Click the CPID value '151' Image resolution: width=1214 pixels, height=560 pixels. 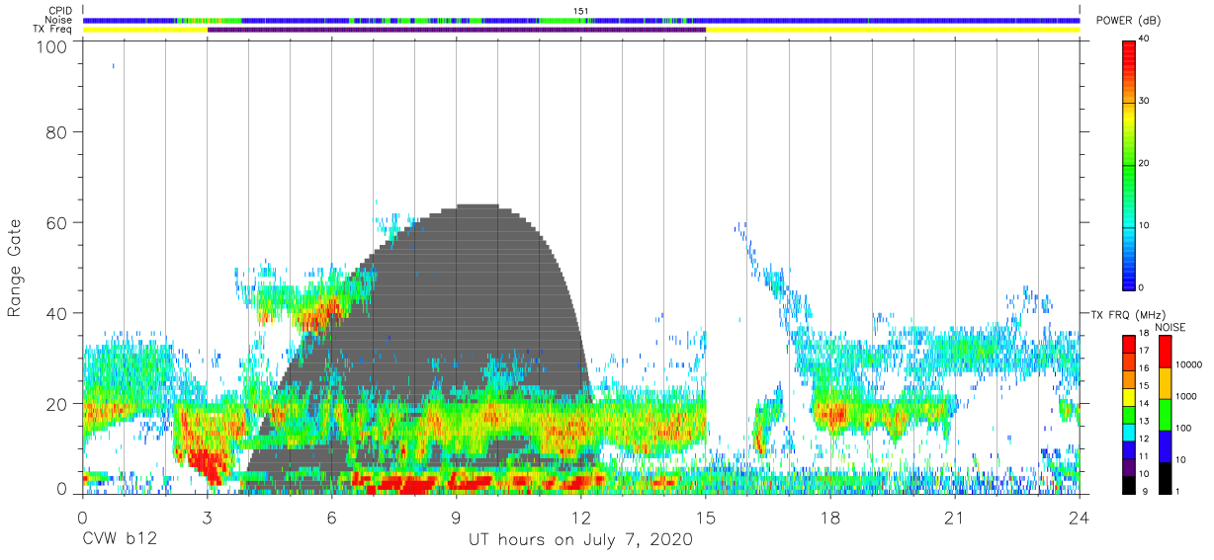(x=581, y=11)
